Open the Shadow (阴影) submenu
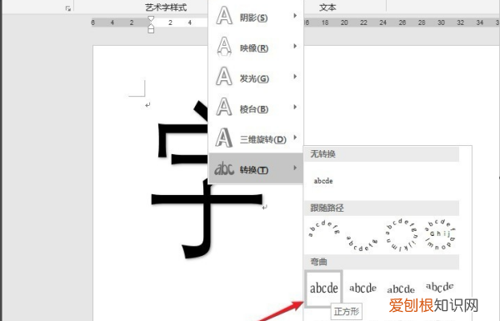Screen dimensions: 500x321 [256, 17]
